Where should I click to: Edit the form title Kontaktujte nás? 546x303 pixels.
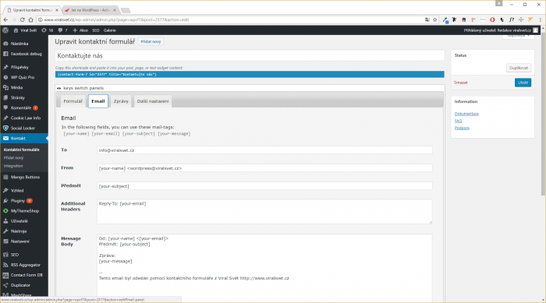[x=250, y=55]
